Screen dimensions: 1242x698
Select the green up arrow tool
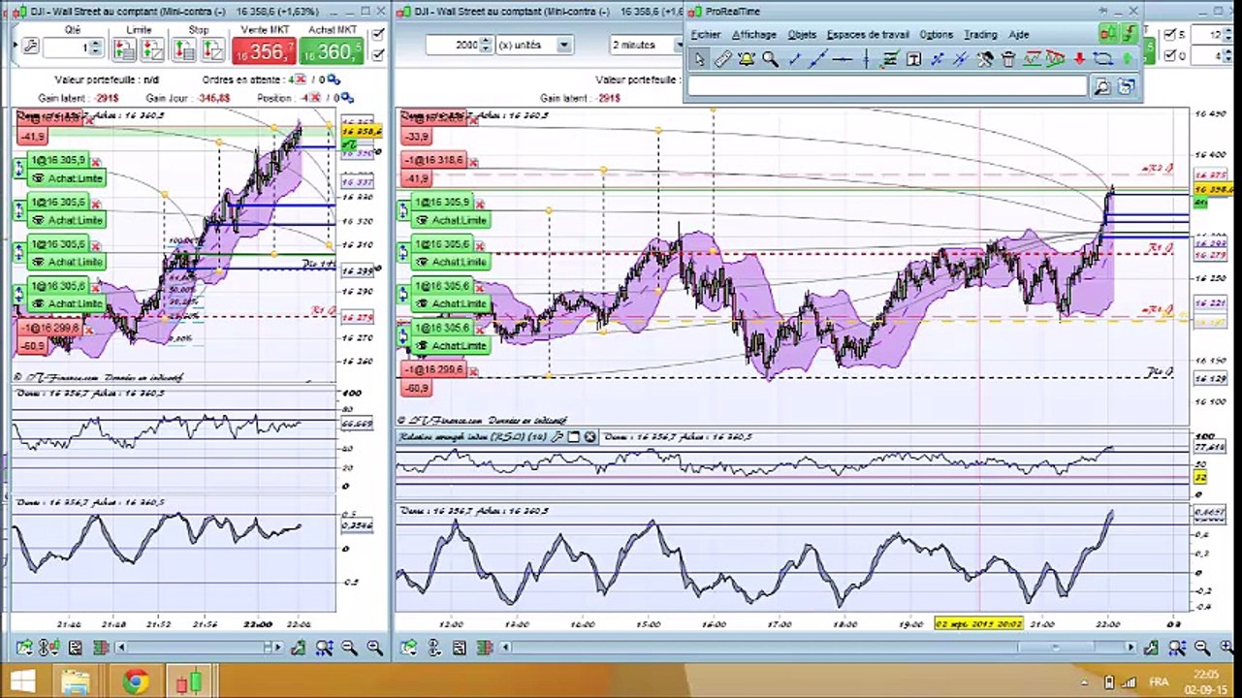(x=1127, y=59)
